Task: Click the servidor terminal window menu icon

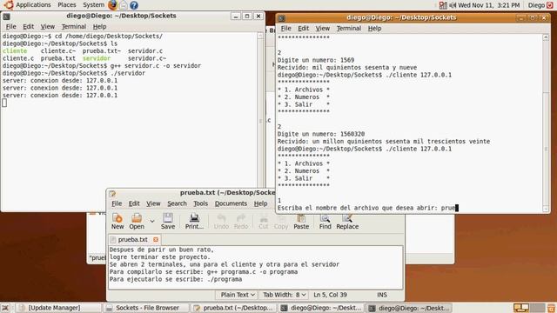Action: (x=6, y=17)
